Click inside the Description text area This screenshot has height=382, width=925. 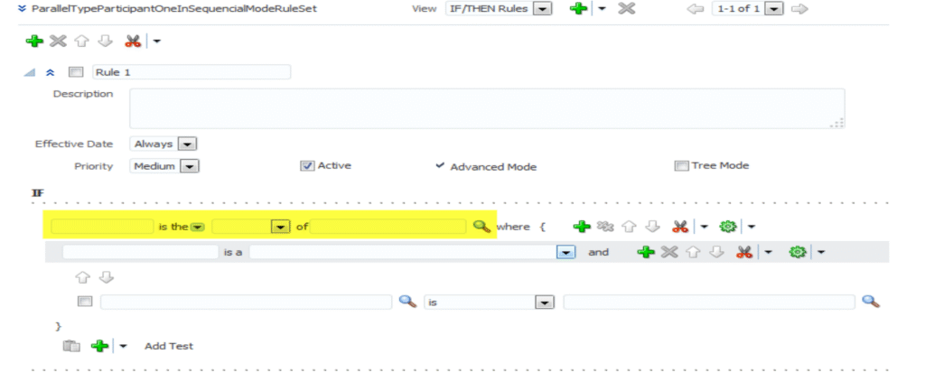point(487,108)
